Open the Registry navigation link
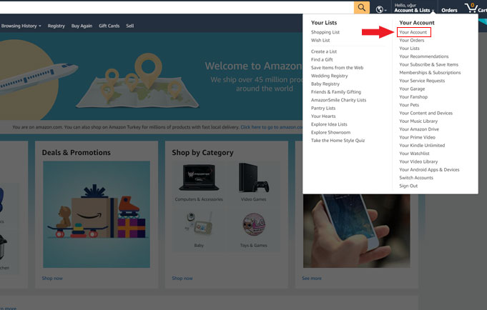Screen dimensions: 487x310 click(x=56, y=26)
